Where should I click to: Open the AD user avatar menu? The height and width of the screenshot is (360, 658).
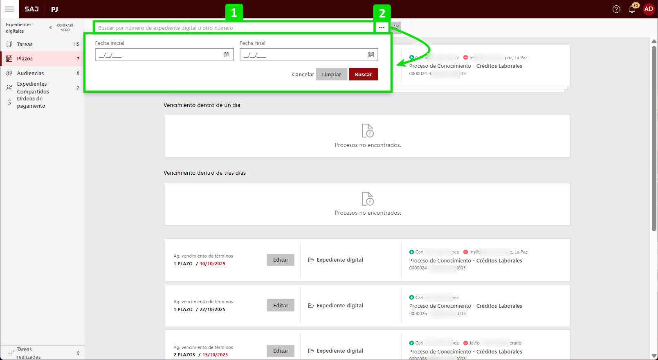pos(649,9)
